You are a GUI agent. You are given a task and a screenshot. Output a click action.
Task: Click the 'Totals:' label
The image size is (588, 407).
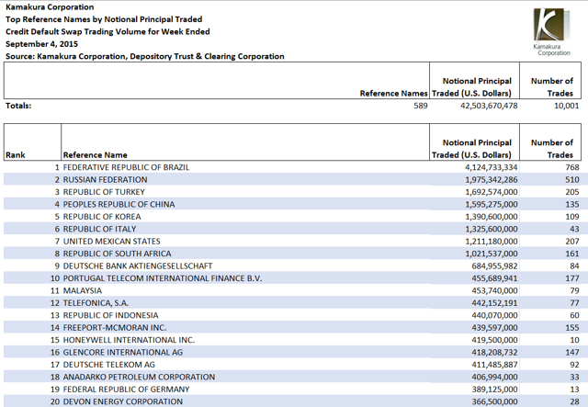[x=18, y=106]
